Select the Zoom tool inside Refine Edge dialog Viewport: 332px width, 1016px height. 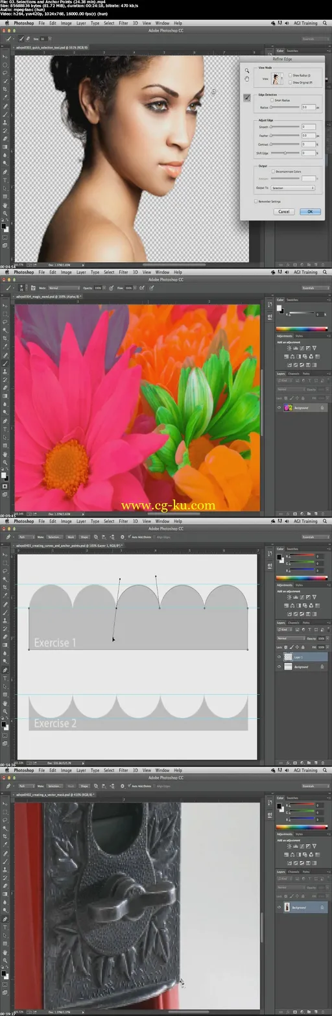click(246, 71)
